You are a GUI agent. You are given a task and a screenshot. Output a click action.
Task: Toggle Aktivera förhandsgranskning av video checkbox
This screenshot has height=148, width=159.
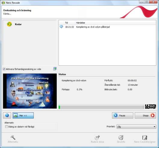pyautogui.click(x=4, y=69)
